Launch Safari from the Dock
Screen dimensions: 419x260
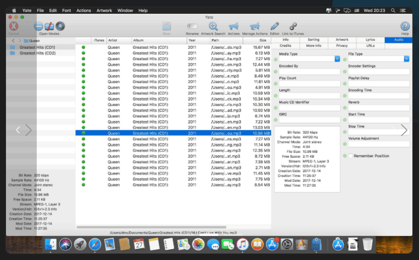pyautogui.click(x=95, y=244)
